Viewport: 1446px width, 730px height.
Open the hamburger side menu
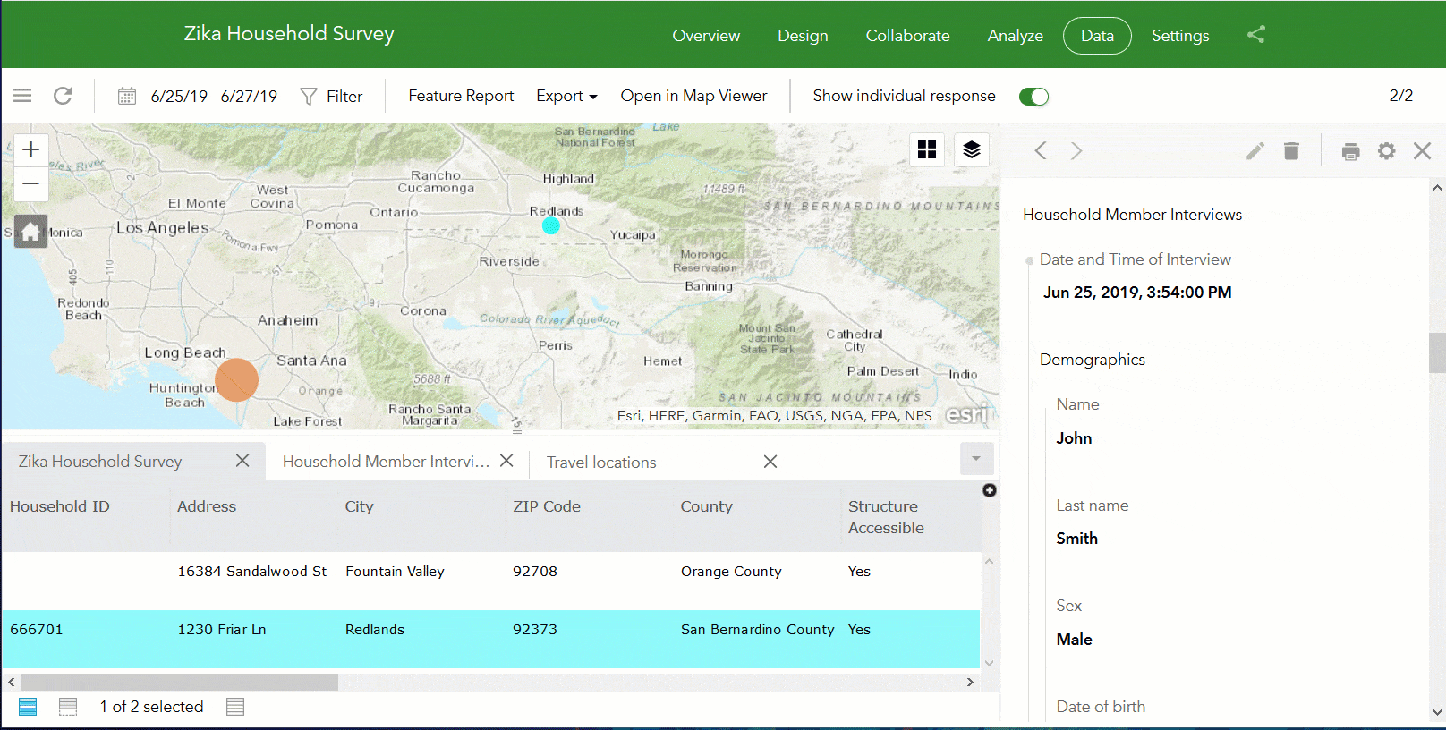pyautogui.click(x=22, y=96)
